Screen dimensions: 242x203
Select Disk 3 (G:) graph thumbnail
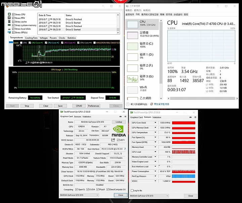click(132, 79)
